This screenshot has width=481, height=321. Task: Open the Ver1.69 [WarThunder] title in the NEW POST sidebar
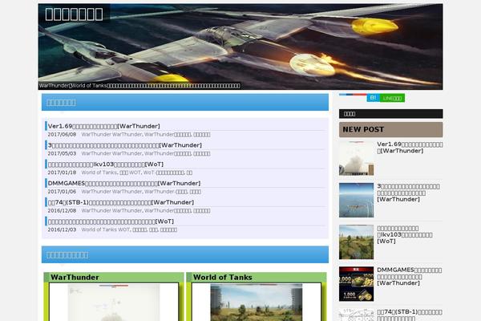410,148
